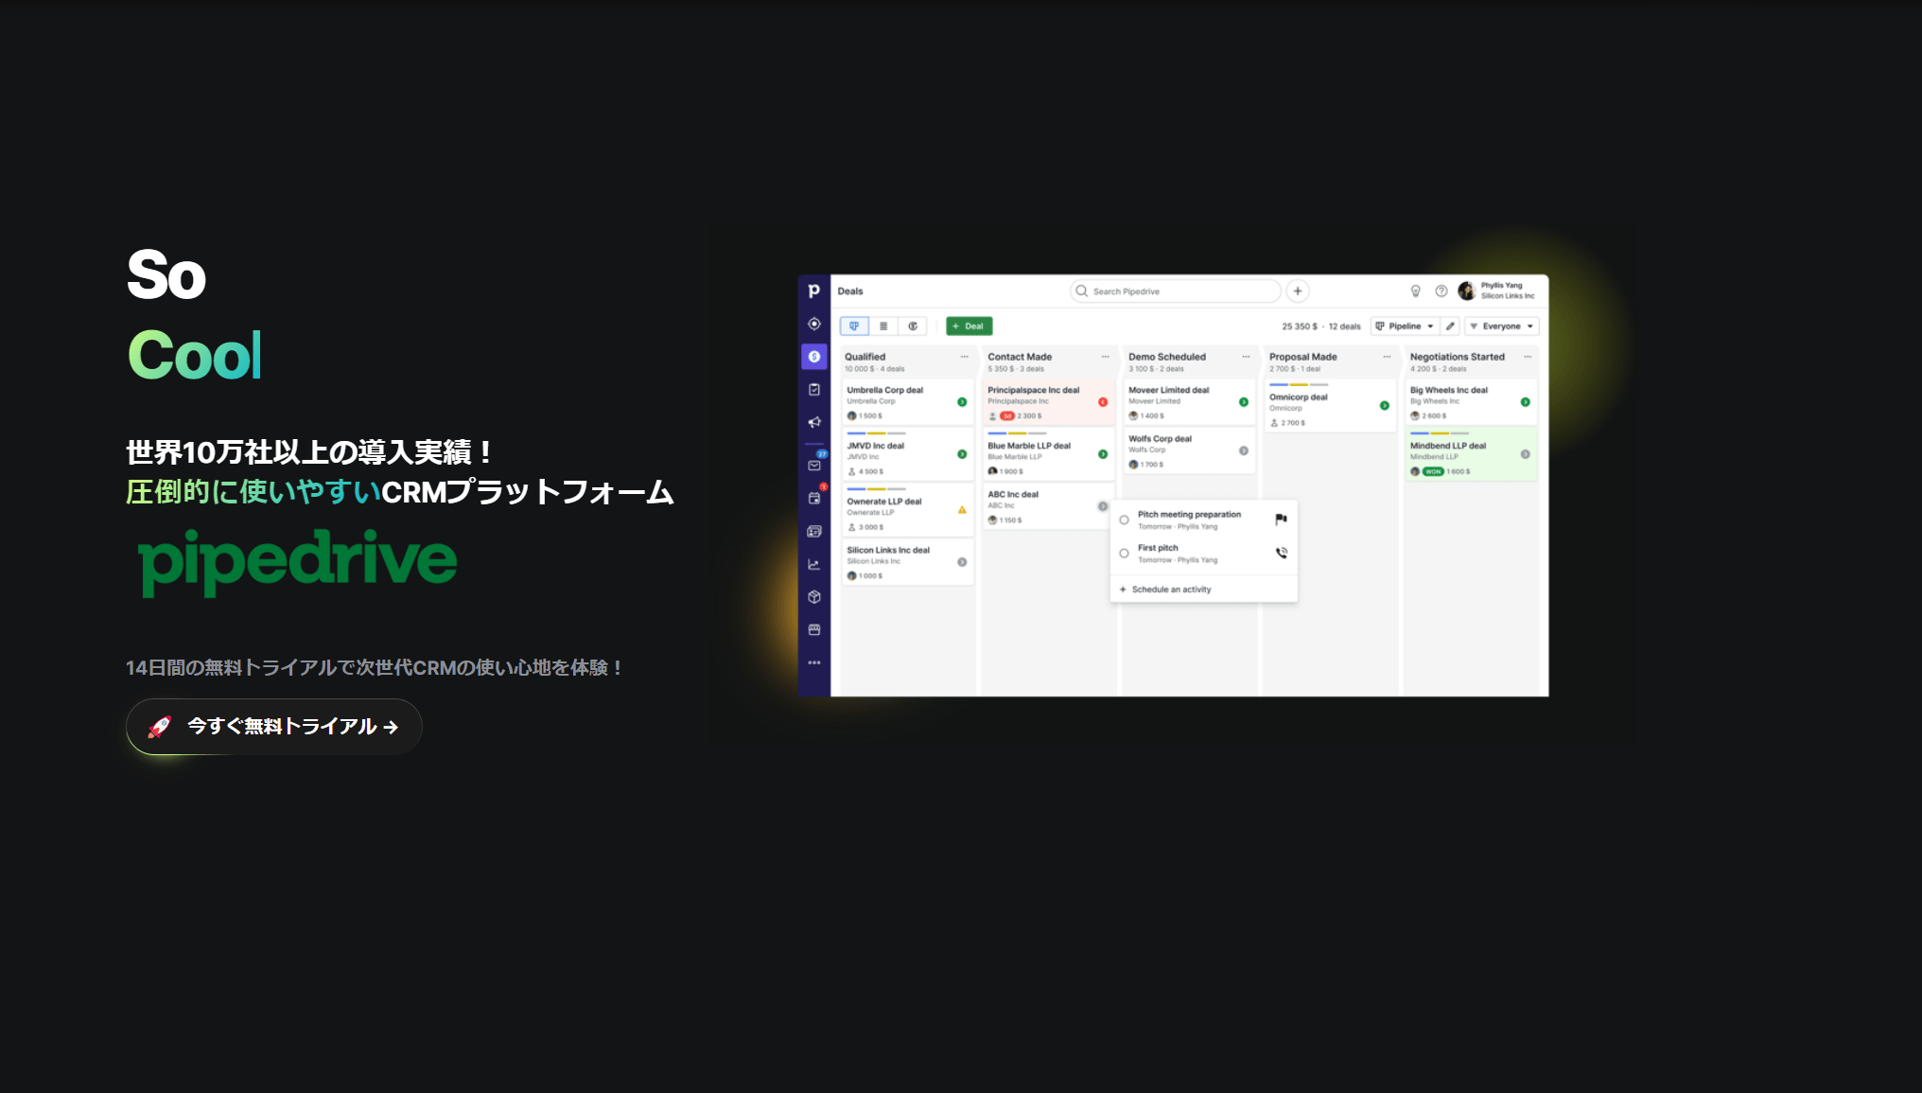
Task: Click the edit pipeline pencil icon
Action: 1450,326
